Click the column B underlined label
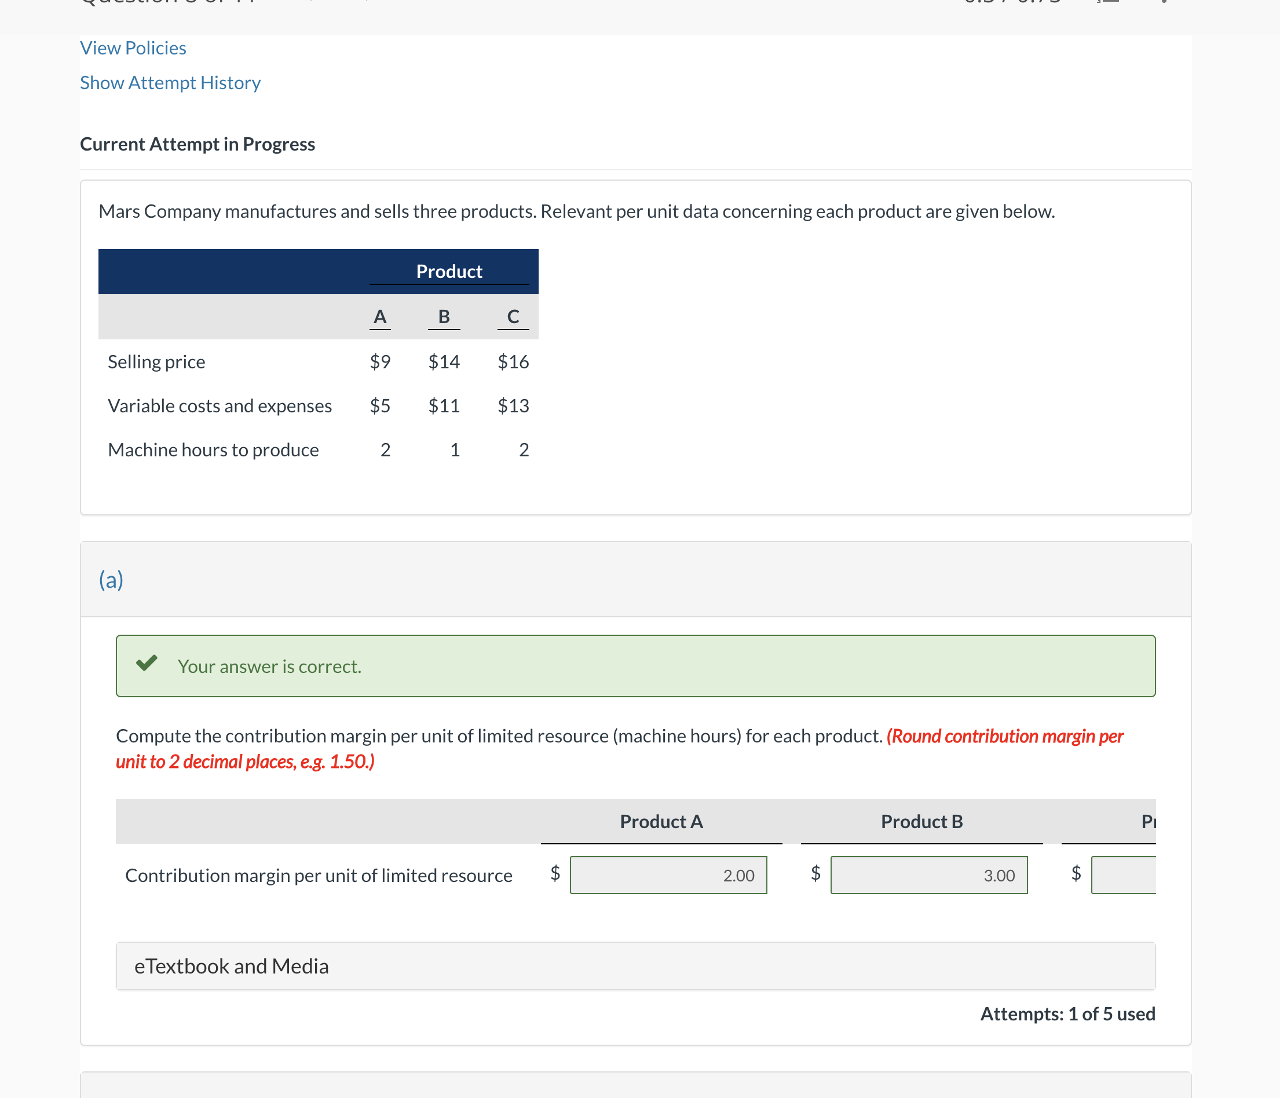This screenshot has height=1098, width=1280. tap(444, 317)
